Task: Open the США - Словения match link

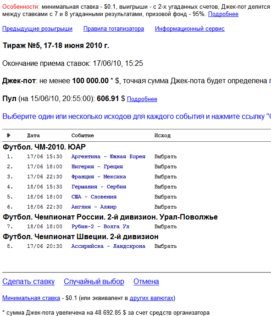Action: tap(94, 197)
